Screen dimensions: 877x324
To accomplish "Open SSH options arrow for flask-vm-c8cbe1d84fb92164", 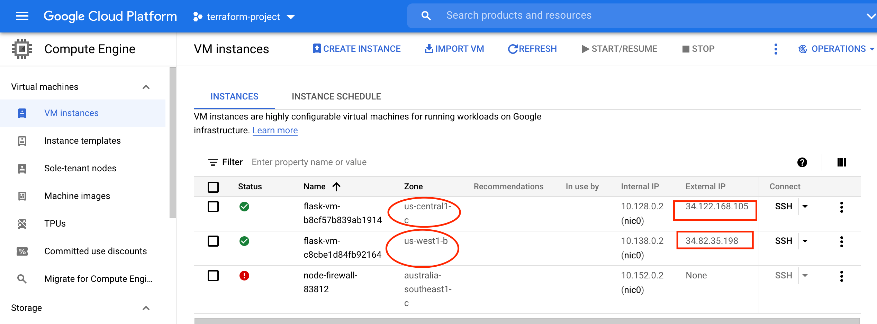I will pos(805,241).
